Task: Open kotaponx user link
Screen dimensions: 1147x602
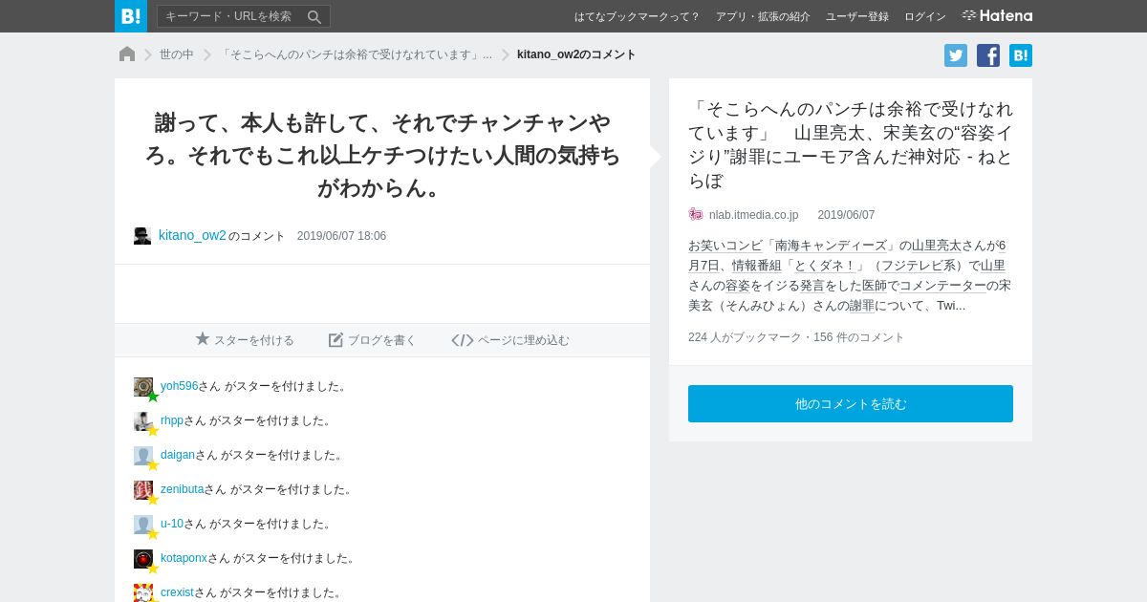Action: 184,558
